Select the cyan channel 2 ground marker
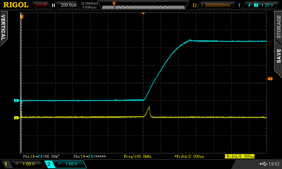282x169 pixels. click(16, 101)
